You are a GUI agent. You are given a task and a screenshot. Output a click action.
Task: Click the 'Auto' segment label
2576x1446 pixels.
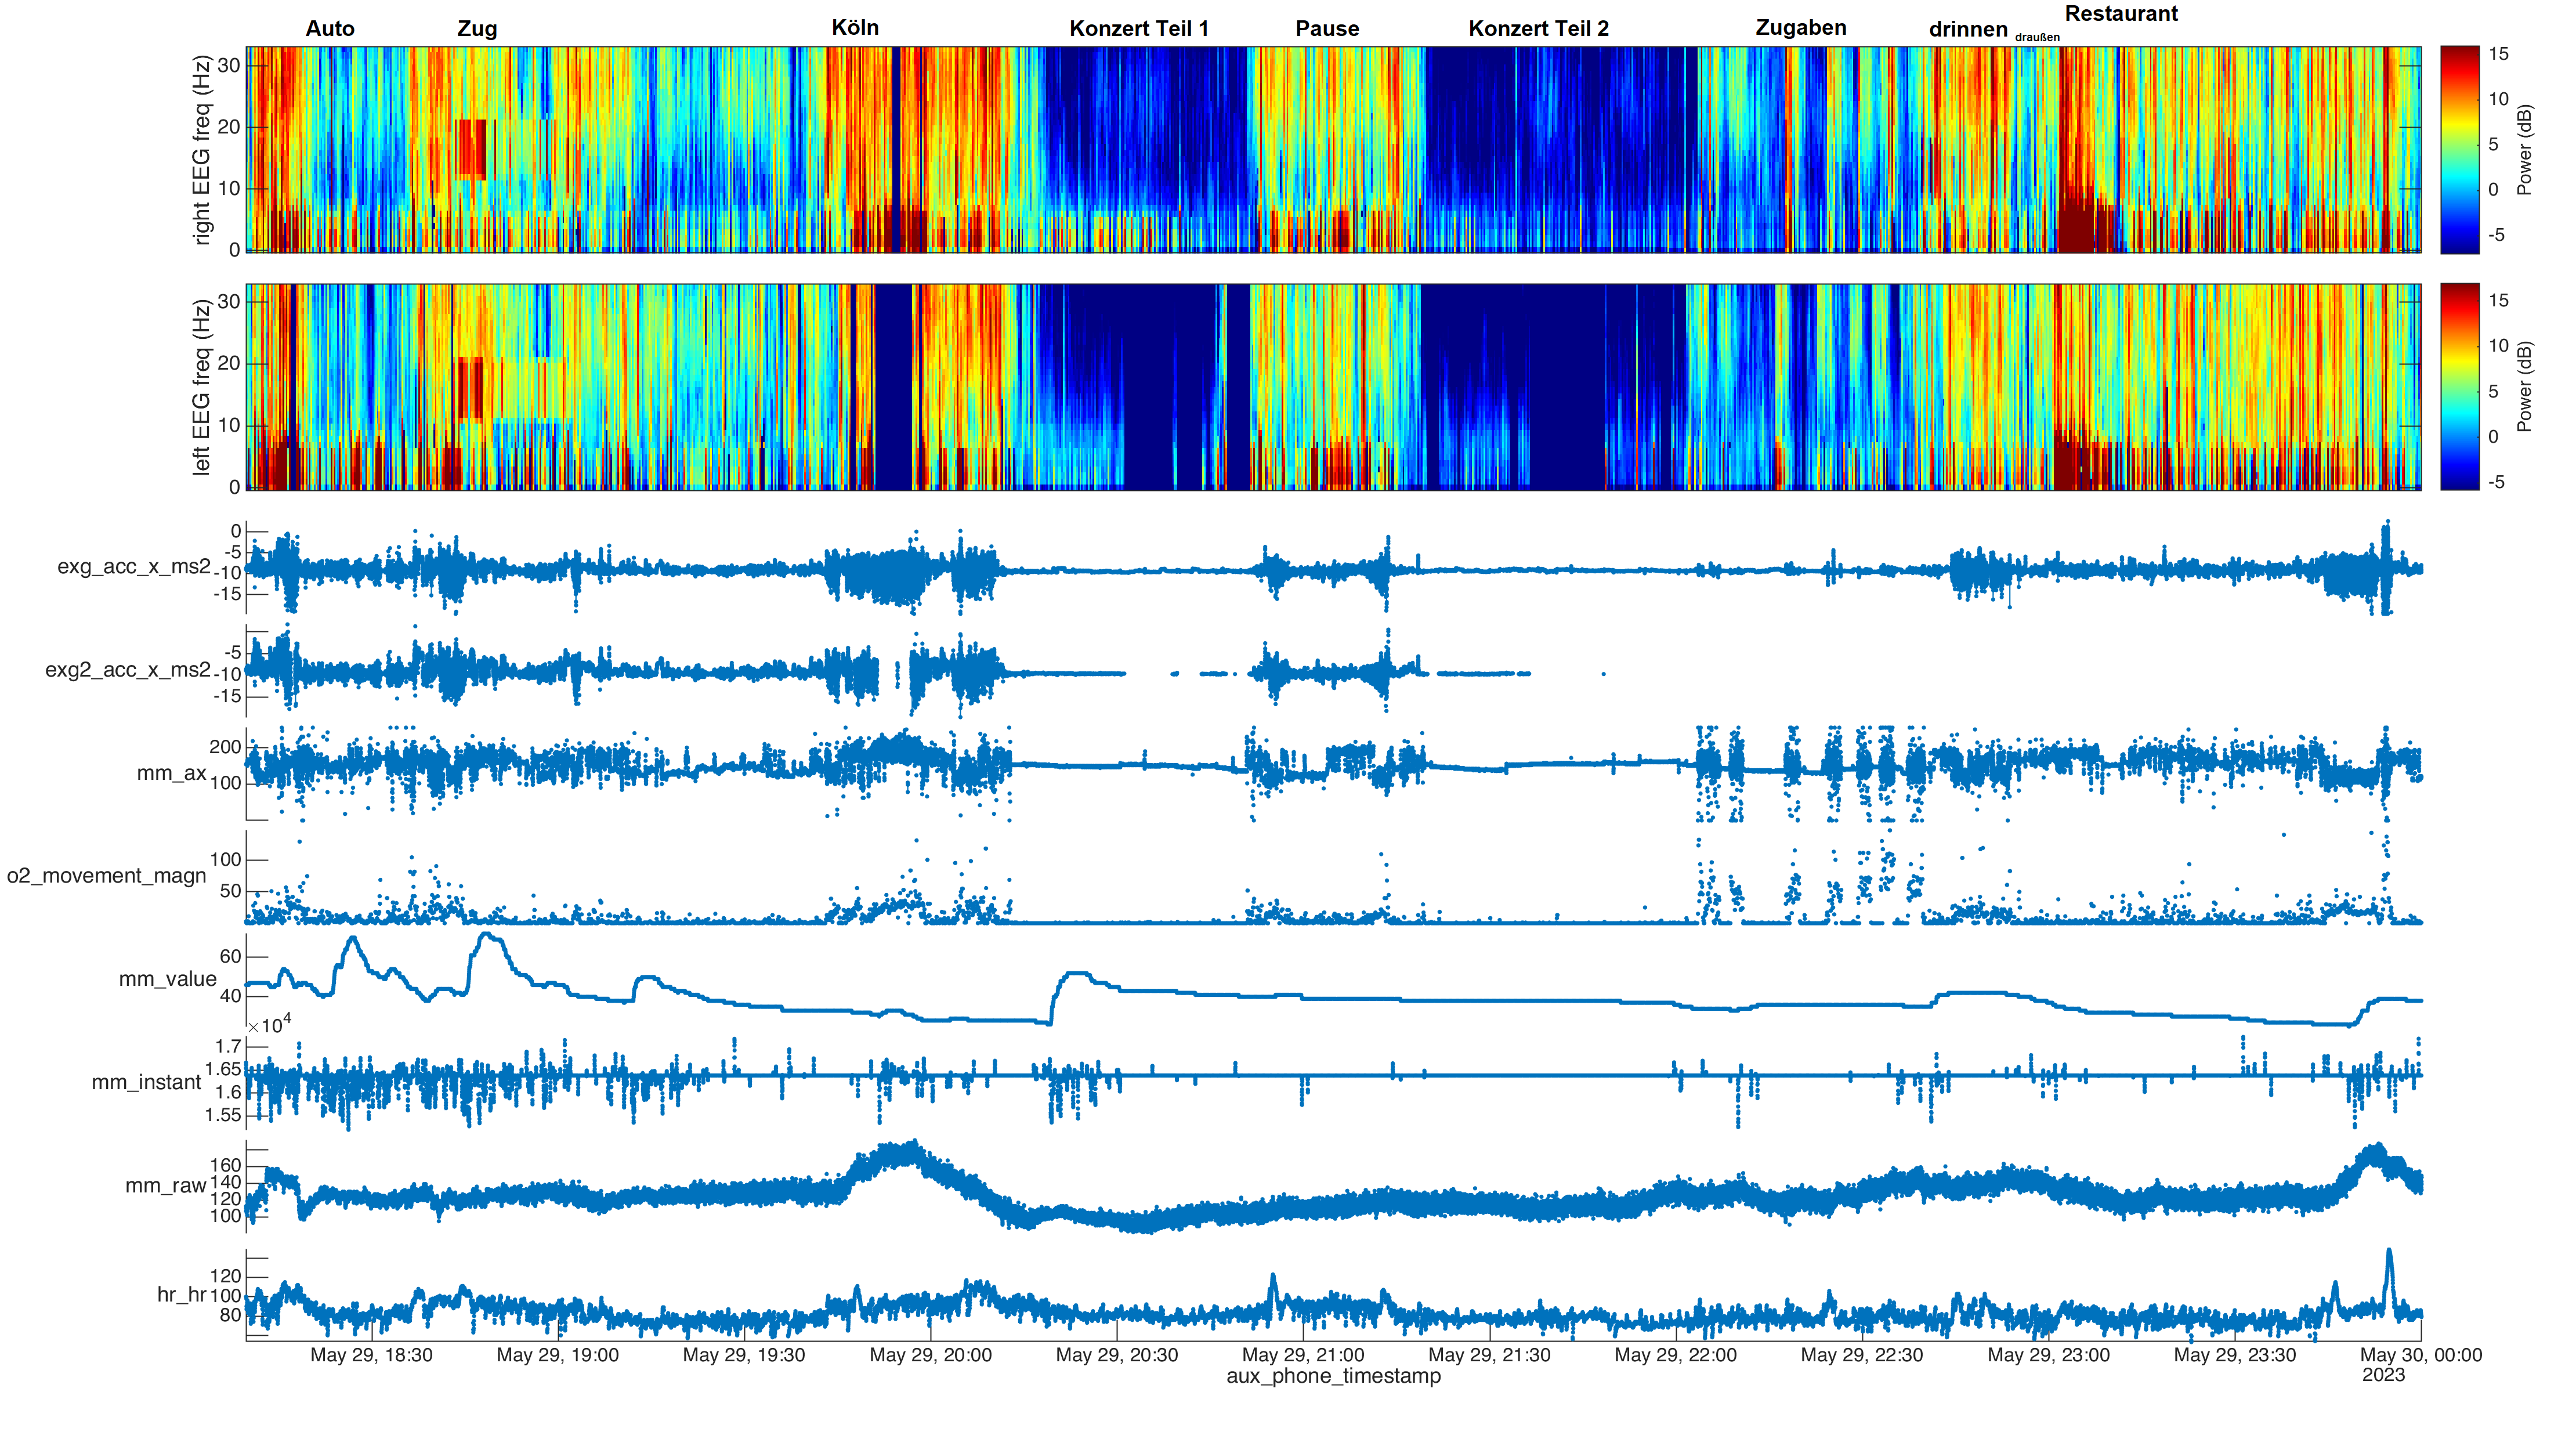pyautogui.click(x=330, y=28)
